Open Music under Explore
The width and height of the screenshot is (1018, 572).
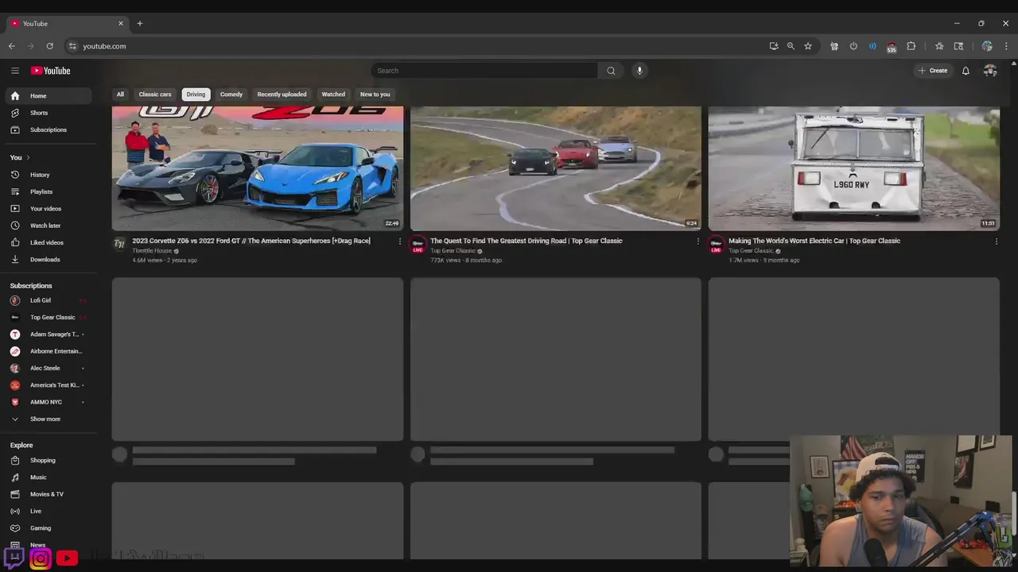pyautogui.click(x=49, y=477)
